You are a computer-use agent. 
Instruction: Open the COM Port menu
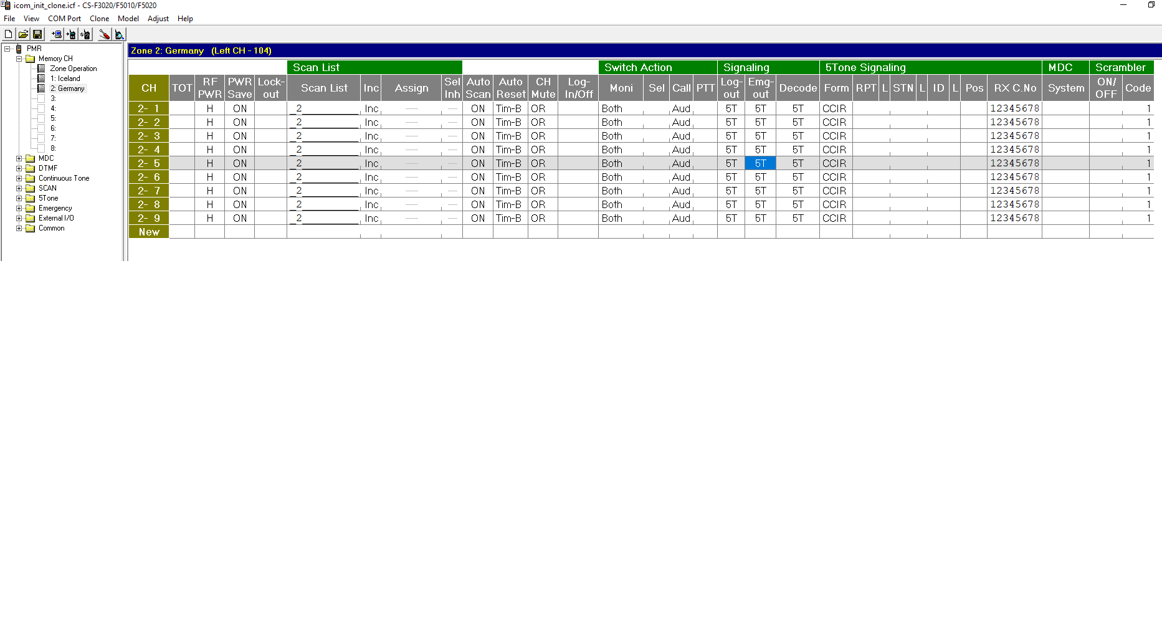64,19
